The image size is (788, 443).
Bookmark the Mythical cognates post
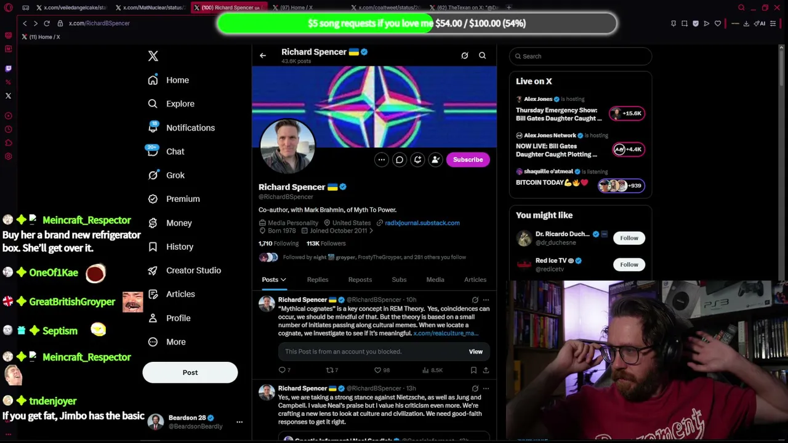tap(473, 370)
